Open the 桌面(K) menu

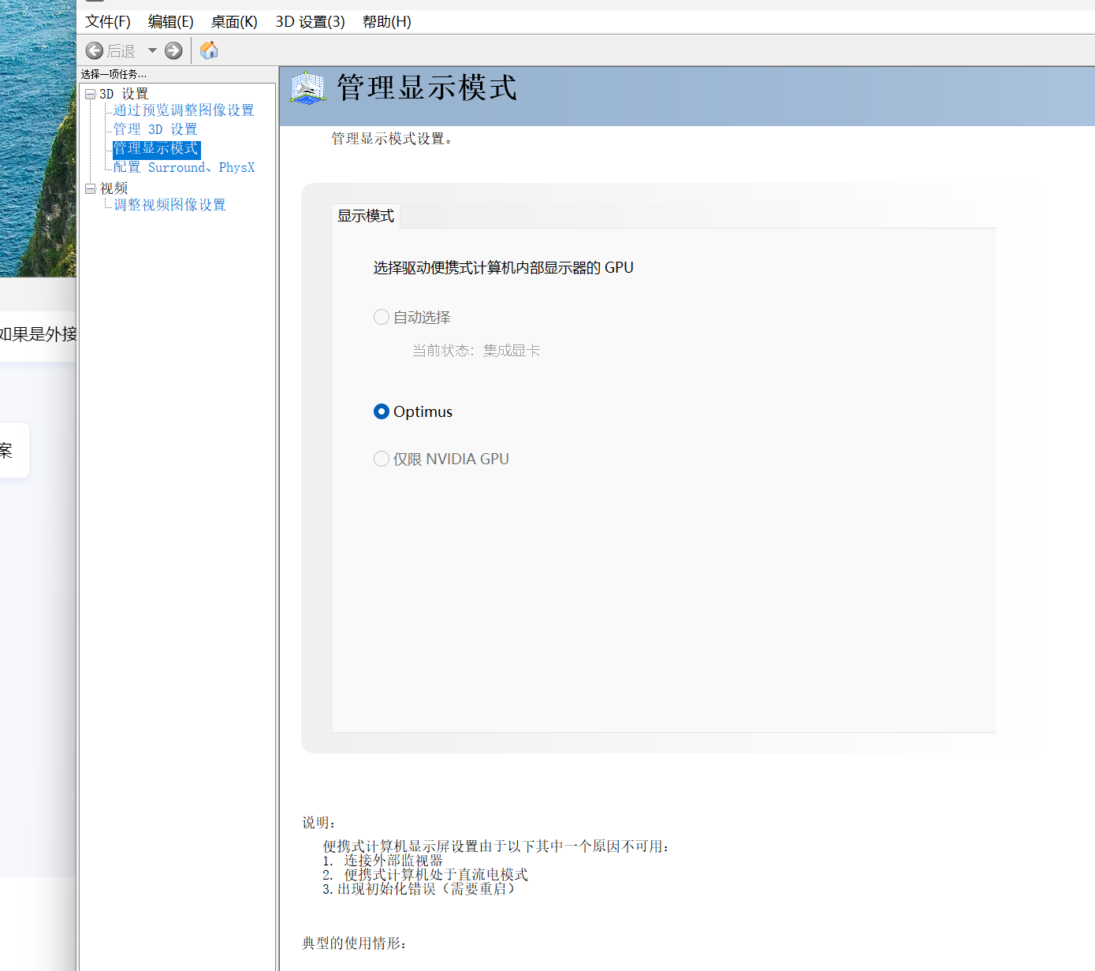coord(234,22)
